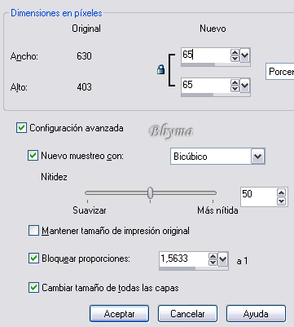Open the proportions ratio dropdown arrow

[222, 259]
